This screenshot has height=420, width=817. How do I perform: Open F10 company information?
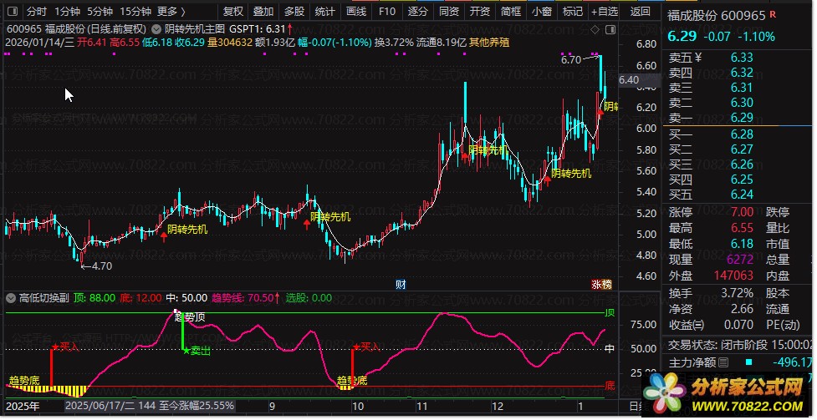387,11
